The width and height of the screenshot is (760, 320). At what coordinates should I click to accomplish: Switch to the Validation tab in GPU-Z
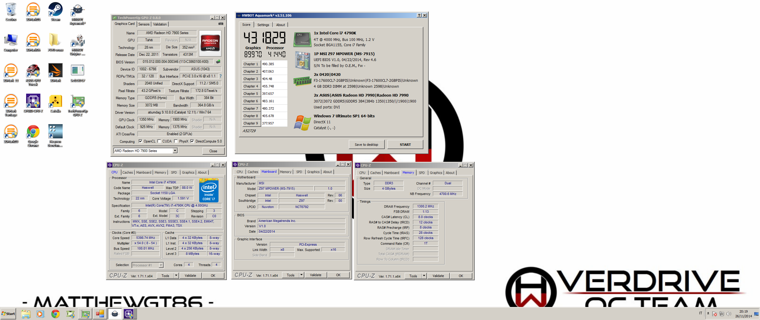click(x=160, y=24)
